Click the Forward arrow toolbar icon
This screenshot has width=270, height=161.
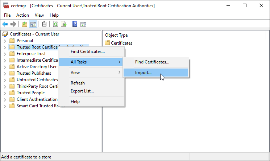click(13, 24)
